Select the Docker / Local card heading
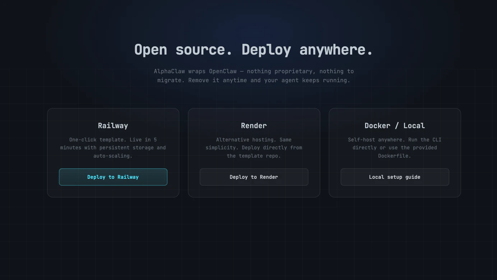Viewport: 497px width, 280px height. [395, 126]
